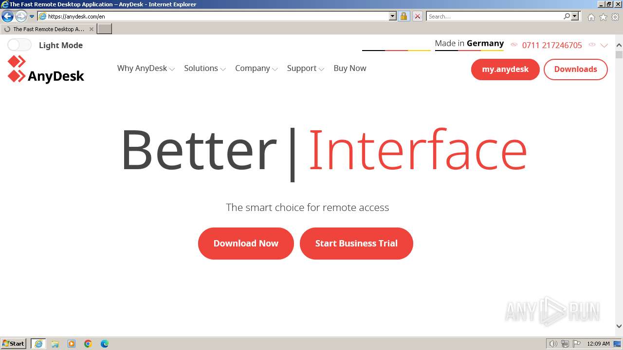
Task: Click the search magnifier icon
Action: click(567, 17)
